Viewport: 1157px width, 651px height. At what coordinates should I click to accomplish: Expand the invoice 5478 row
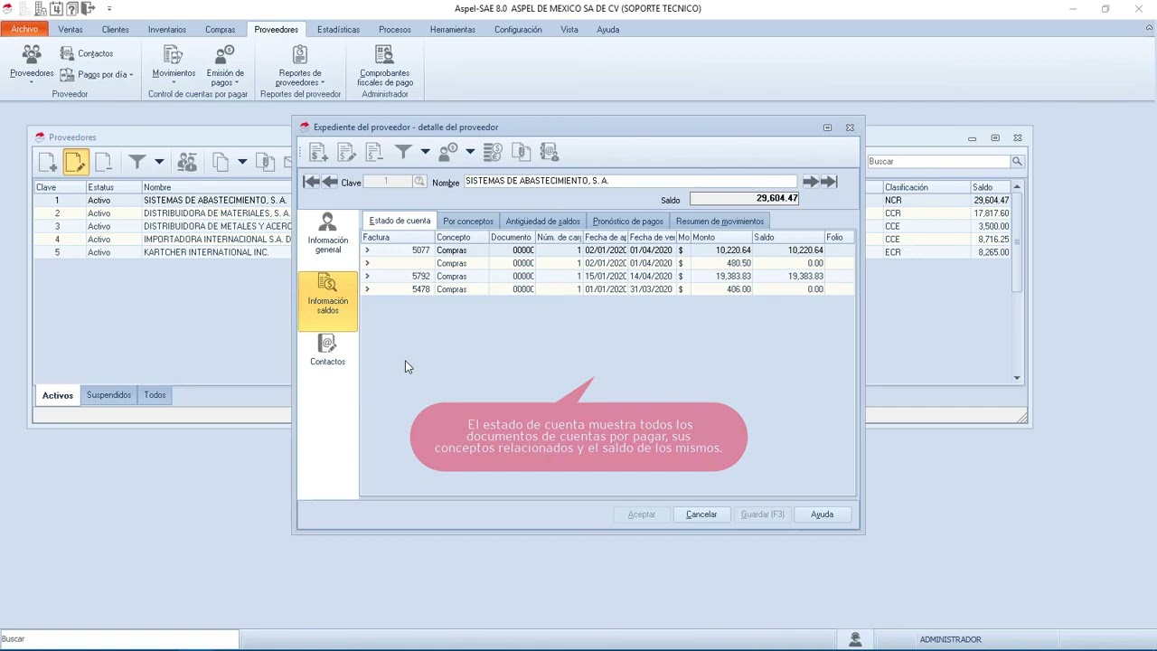click(367, 289)
